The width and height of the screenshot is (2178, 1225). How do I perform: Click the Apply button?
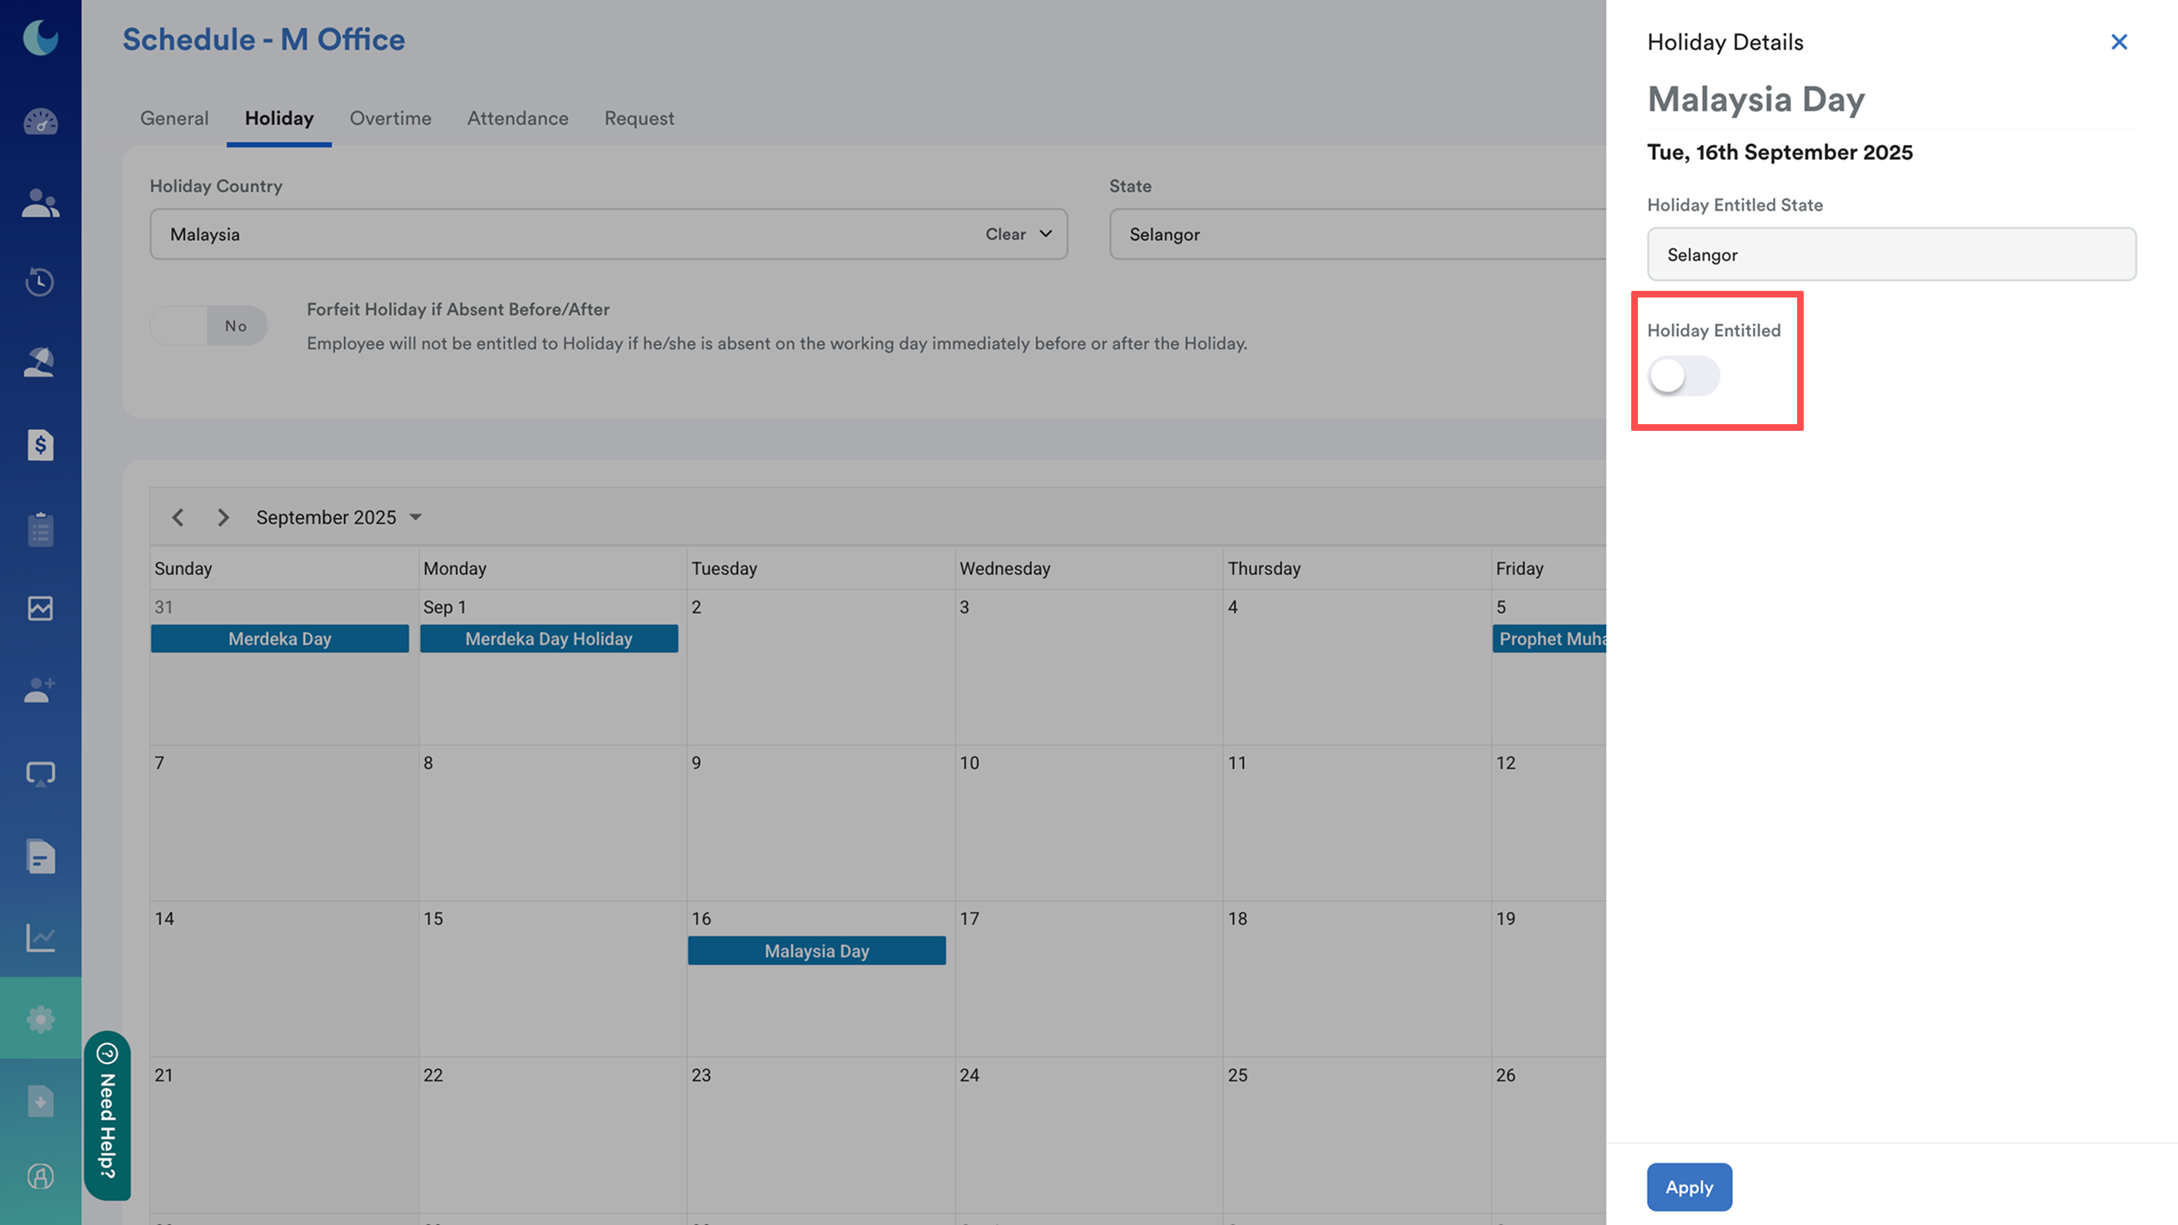(x=1689, y=1187)
